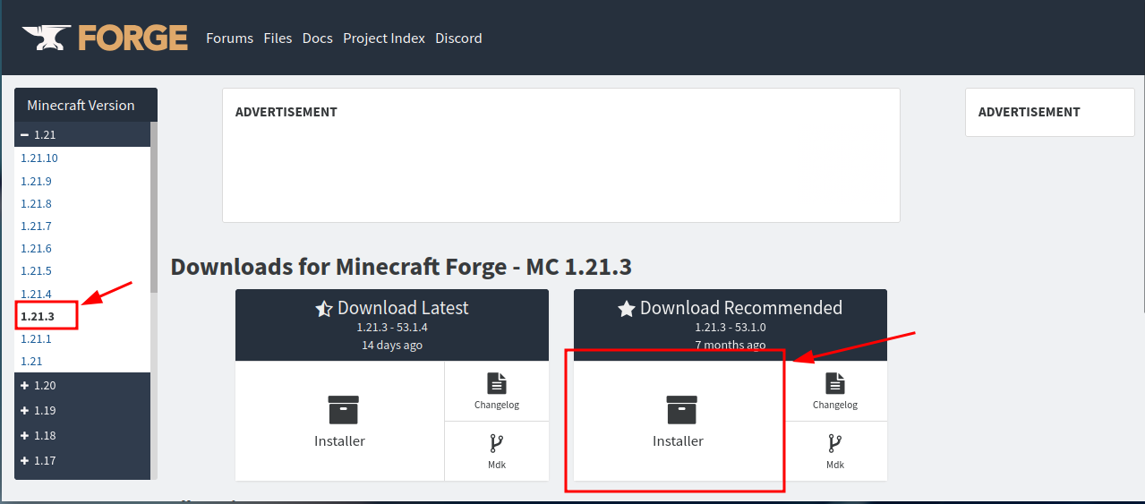Click the Mdk icon under Download Latest
1145x504 pixels.
(x=497, y=444)
